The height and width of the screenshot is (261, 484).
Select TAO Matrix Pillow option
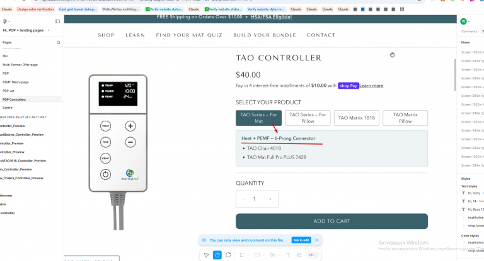(405, 118)
